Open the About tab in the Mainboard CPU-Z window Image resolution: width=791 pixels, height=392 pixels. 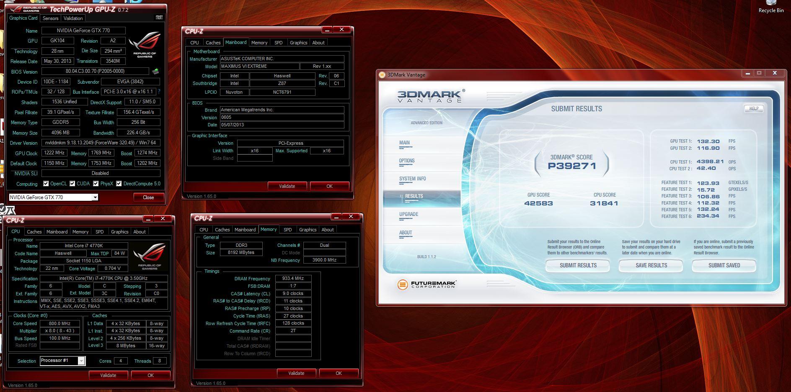(x=318, y=43)
